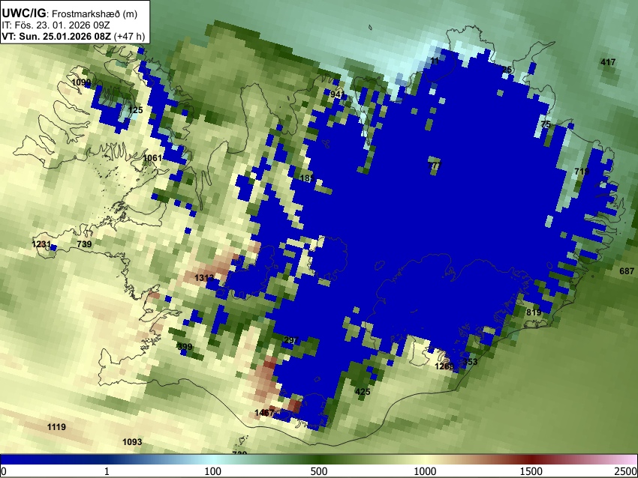Click the title text 'UWC/IG: Frostmarkshæð (m)'
The image size is (638, 478).
pos(70,13)
